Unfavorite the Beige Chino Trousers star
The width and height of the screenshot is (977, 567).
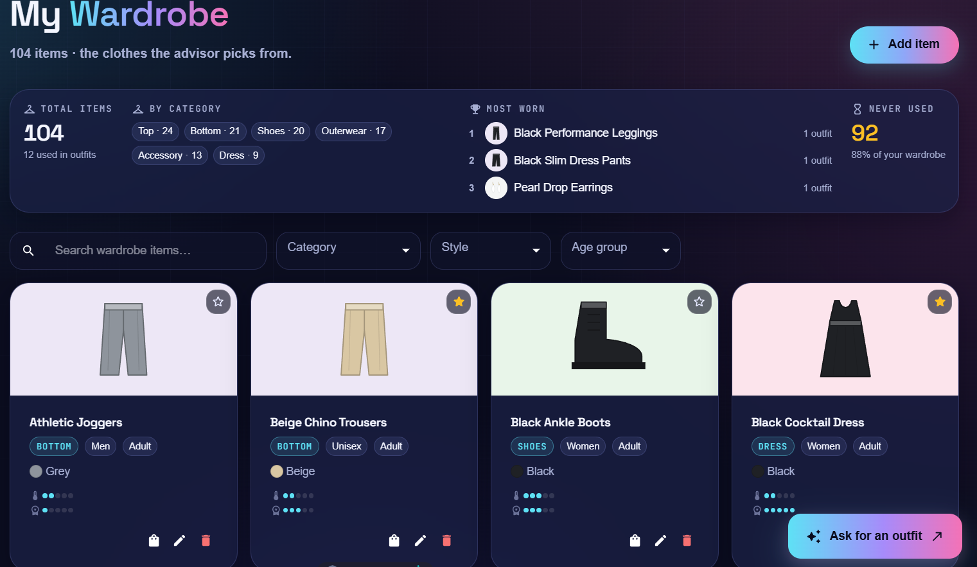[459, 302]
